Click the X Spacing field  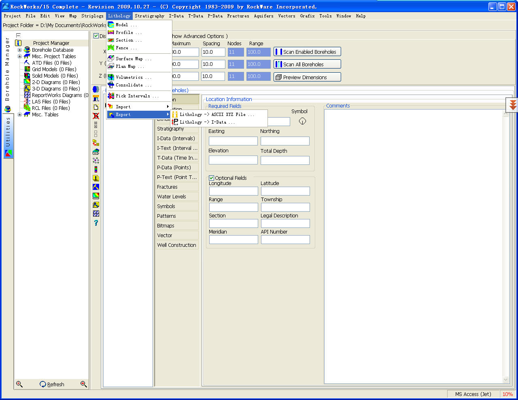click(x=213, y=52)
